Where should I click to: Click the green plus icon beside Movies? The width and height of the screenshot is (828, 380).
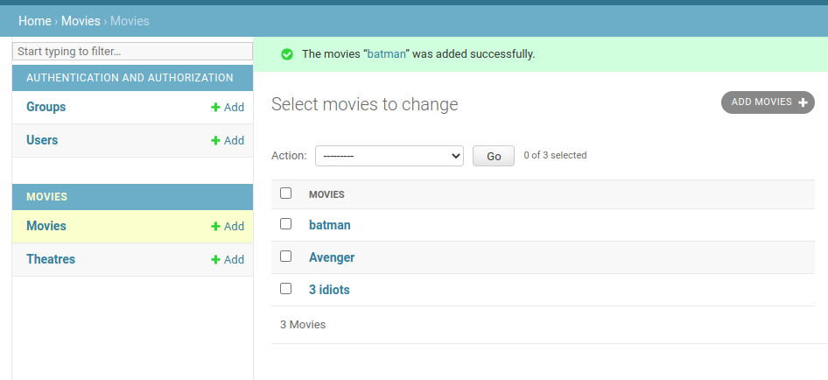tap(215, 227)
